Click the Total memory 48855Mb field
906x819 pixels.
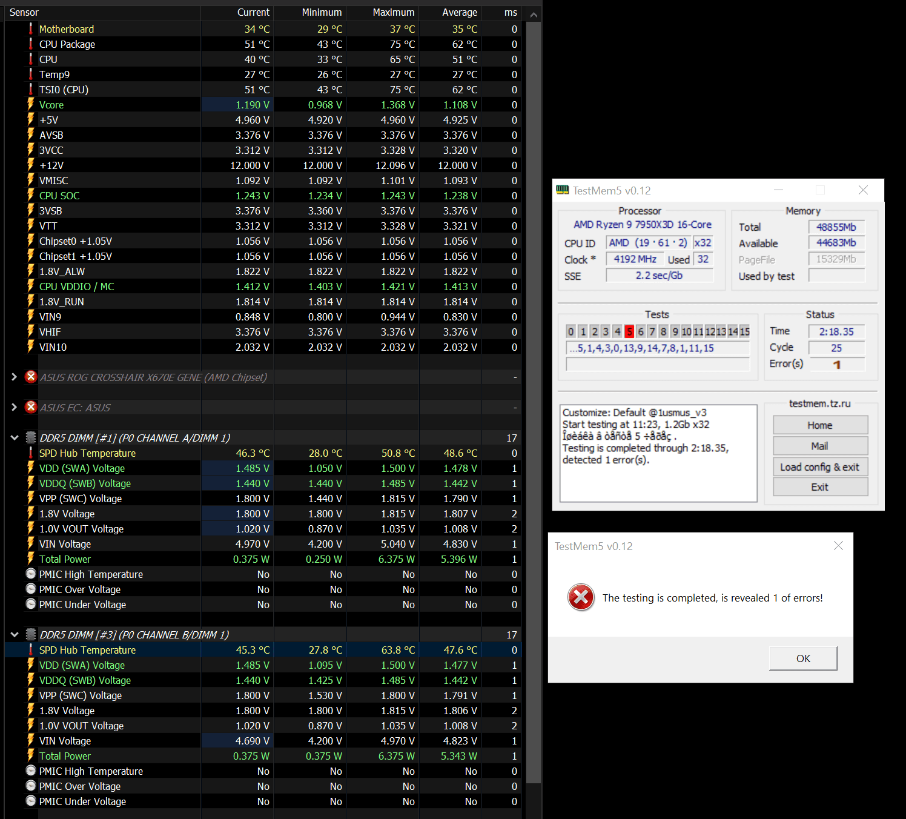[836, 227]
